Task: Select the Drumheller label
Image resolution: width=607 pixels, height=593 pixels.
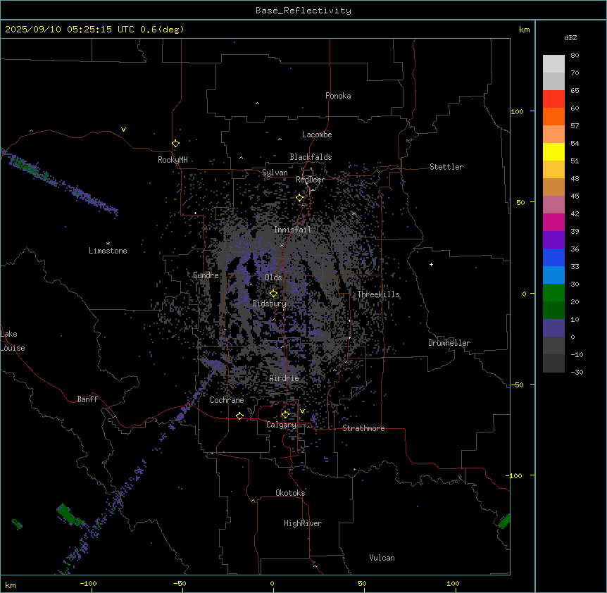Action: [x=449, y=343]
